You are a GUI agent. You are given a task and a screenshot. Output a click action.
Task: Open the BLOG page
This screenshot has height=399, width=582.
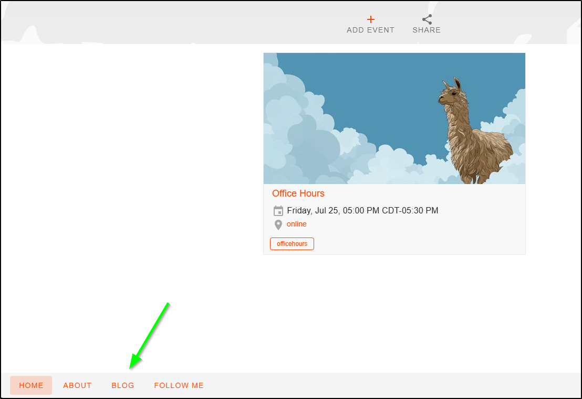click(123, 385)
